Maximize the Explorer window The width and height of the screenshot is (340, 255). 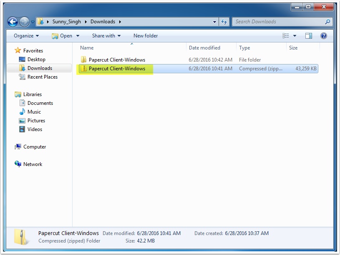[308, 7]
